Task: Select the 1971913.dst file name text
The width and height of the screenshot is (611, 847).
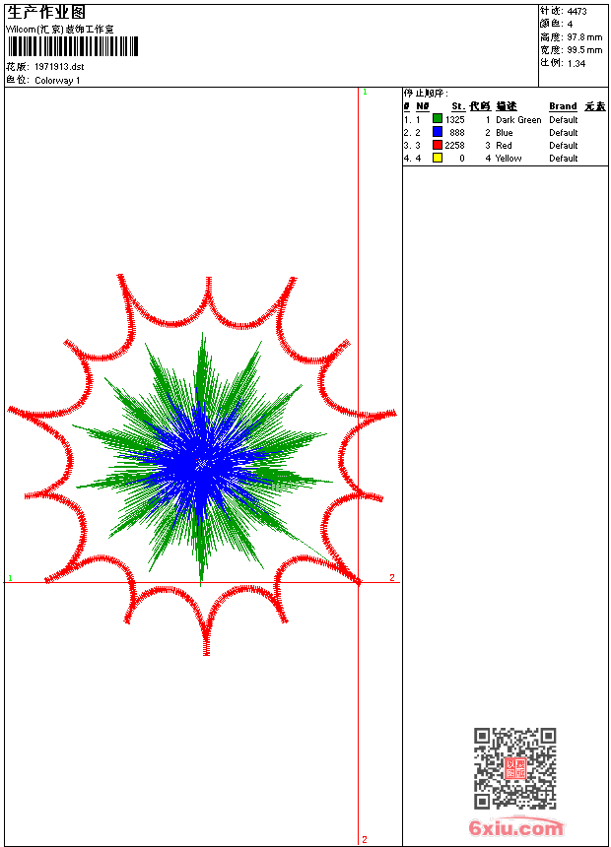Action: (59, 67)
